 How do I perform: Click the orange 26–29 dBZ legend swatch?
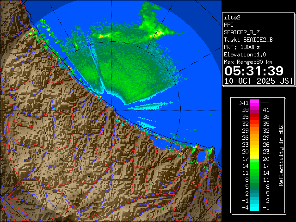click(254, 137)
